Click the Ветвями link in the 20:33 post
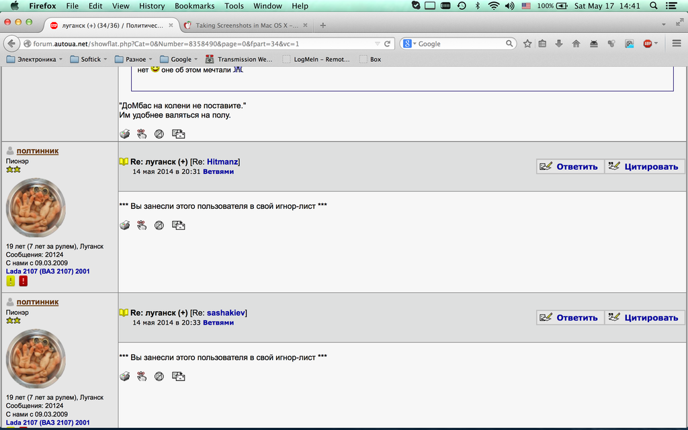 218,322
